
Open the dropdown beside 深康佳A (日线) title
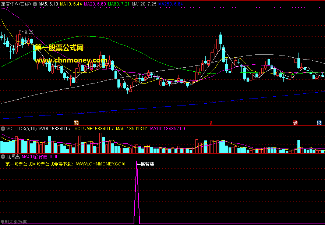[x=35, y=4]
